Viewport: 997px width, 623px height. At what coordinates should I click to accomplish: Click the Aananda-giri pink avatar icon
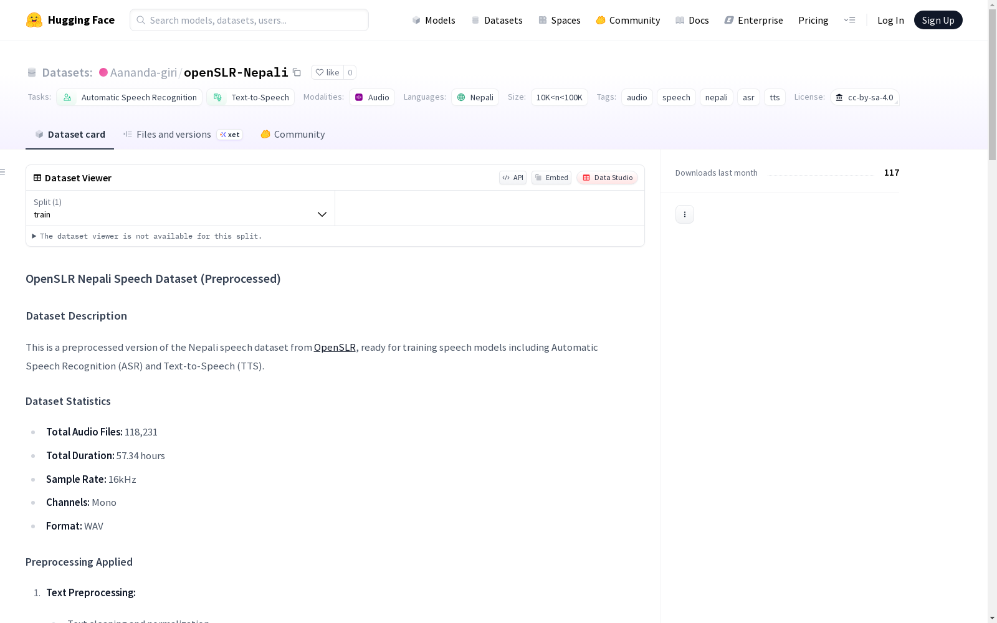pyautogui.click(x=103, y=72)
